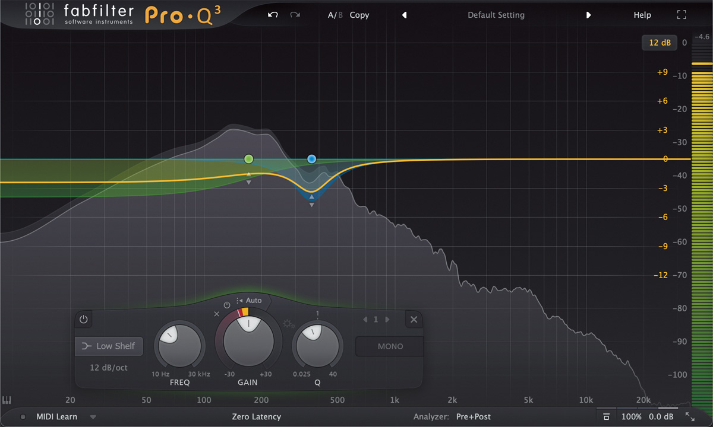Load the previous preset with left arrow
This screenshot has height=427, width=713.
click(405, 15)
